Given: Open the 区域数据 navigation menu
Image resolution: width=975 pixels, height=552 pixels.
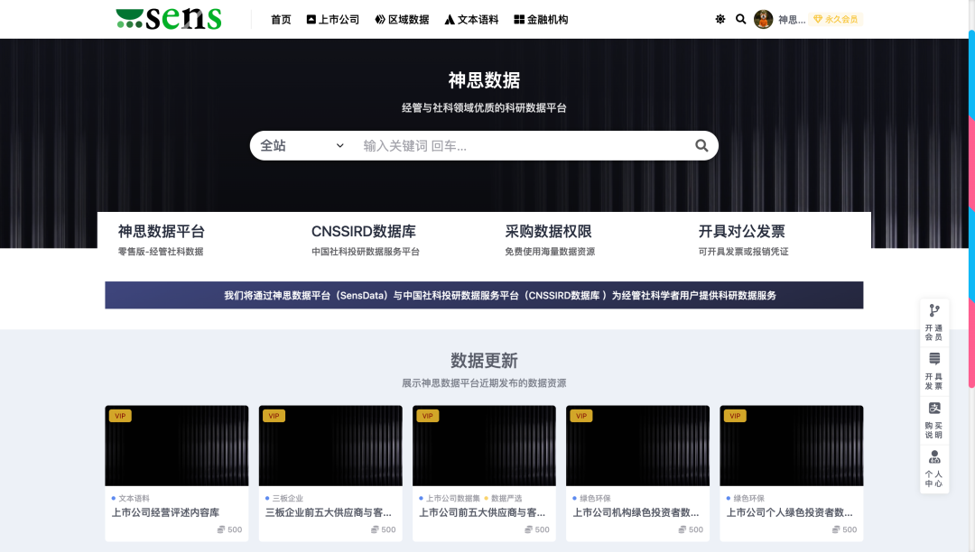Looking at the screenshot, I should (403, 19).
